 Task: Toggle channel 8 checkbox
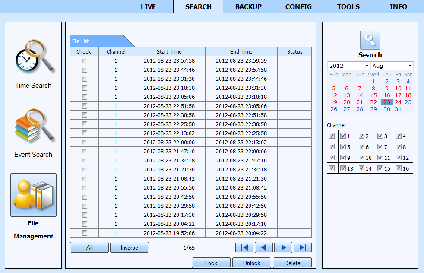pyautogui.click(x=399, y=146)
